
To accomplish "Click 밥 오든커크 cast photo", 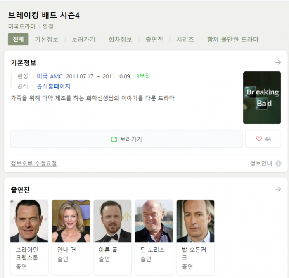I will 195,221.
